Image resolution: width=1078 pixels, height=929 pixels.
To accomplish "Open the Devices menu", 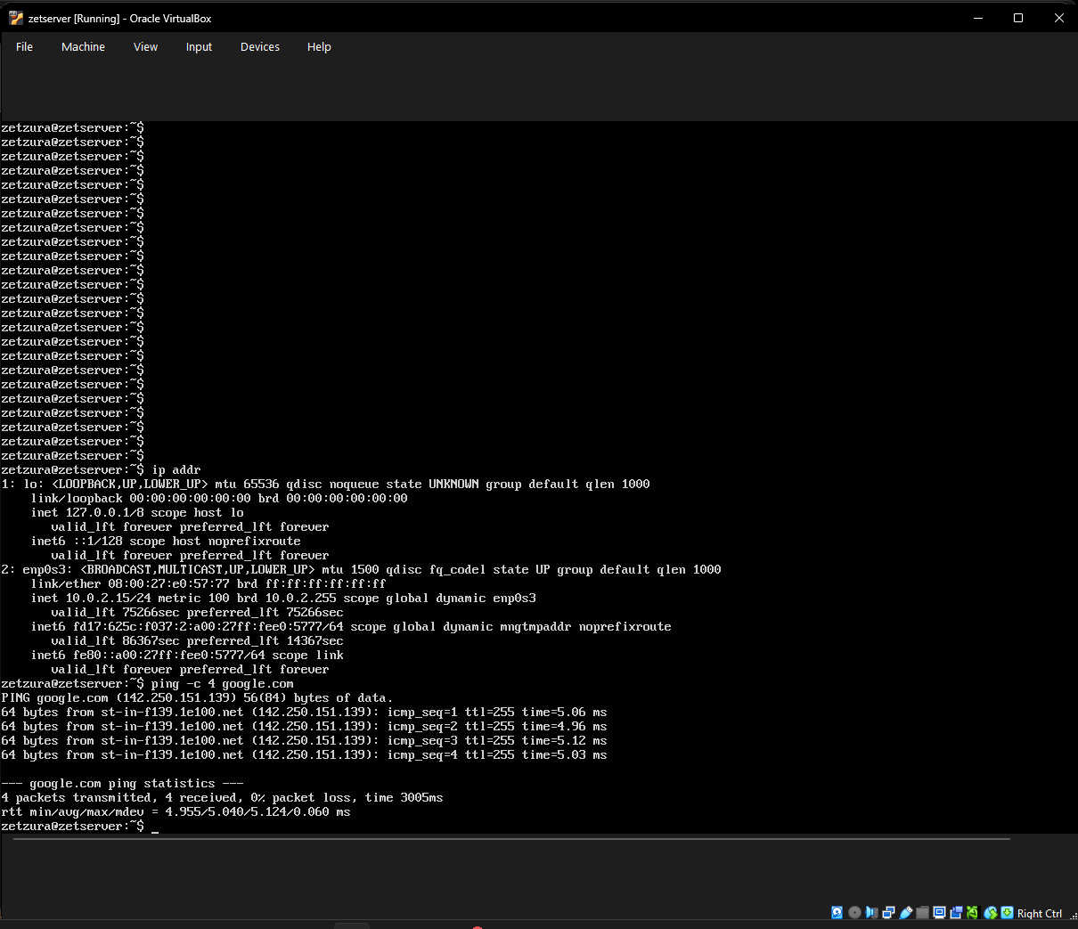I will point(259,46).
